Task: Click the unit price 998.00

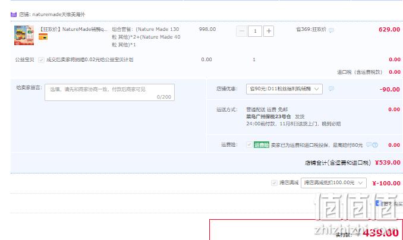Action: [x=207, y=29]
